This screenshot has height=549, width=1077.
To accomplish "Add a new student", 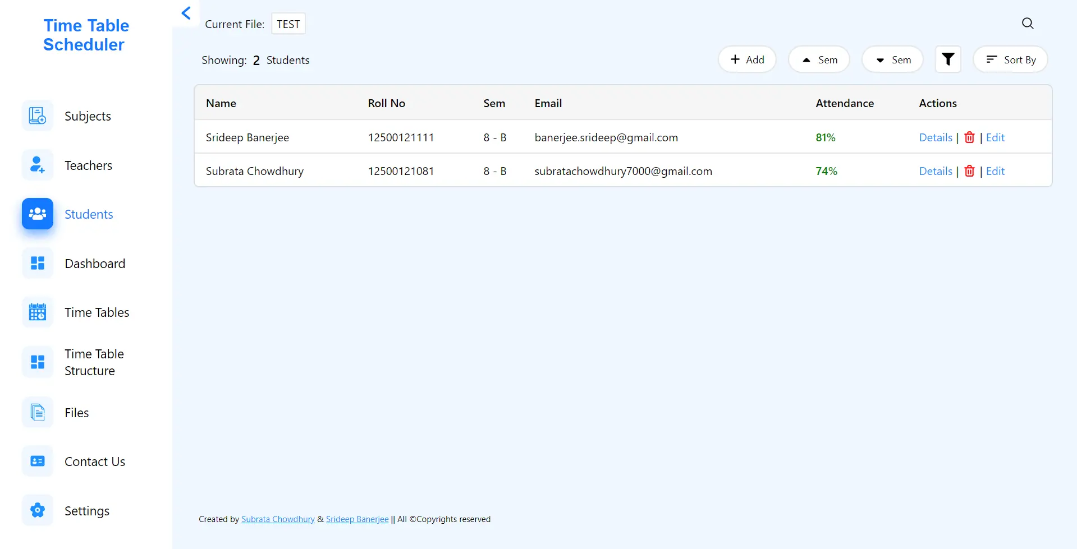I will click(747, 59).
